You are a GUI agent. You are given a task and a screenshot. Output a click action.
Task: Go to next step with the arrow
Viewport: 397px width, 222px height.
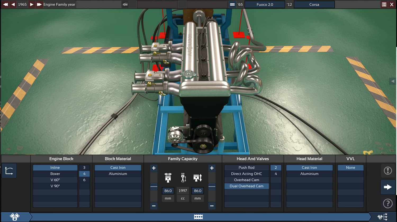(388, 187)
